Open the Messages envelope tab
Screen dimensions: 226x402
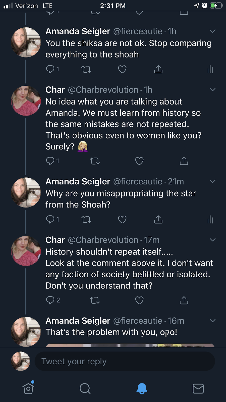coord(198,388)
